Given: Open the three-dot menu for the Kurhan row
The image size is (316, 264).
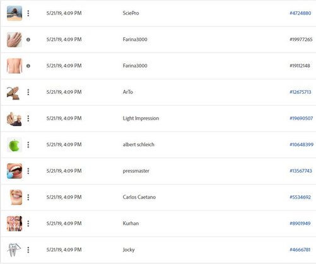Looking at the screenshot, I should point(28,224).
